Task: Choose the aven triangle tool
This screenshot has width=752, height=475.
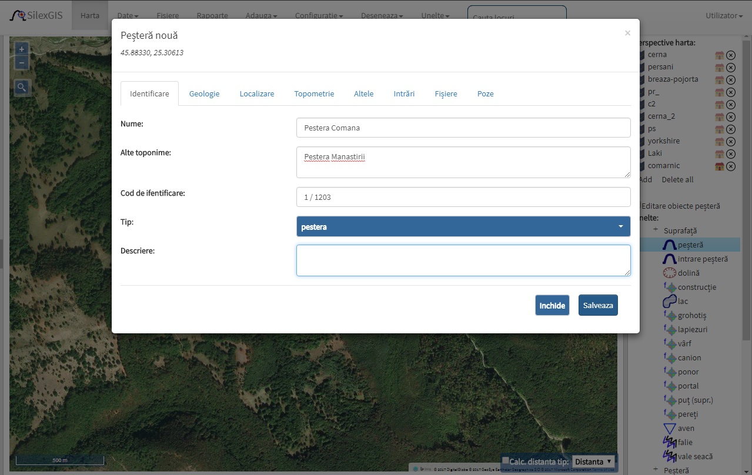Action: click(669, 428)
